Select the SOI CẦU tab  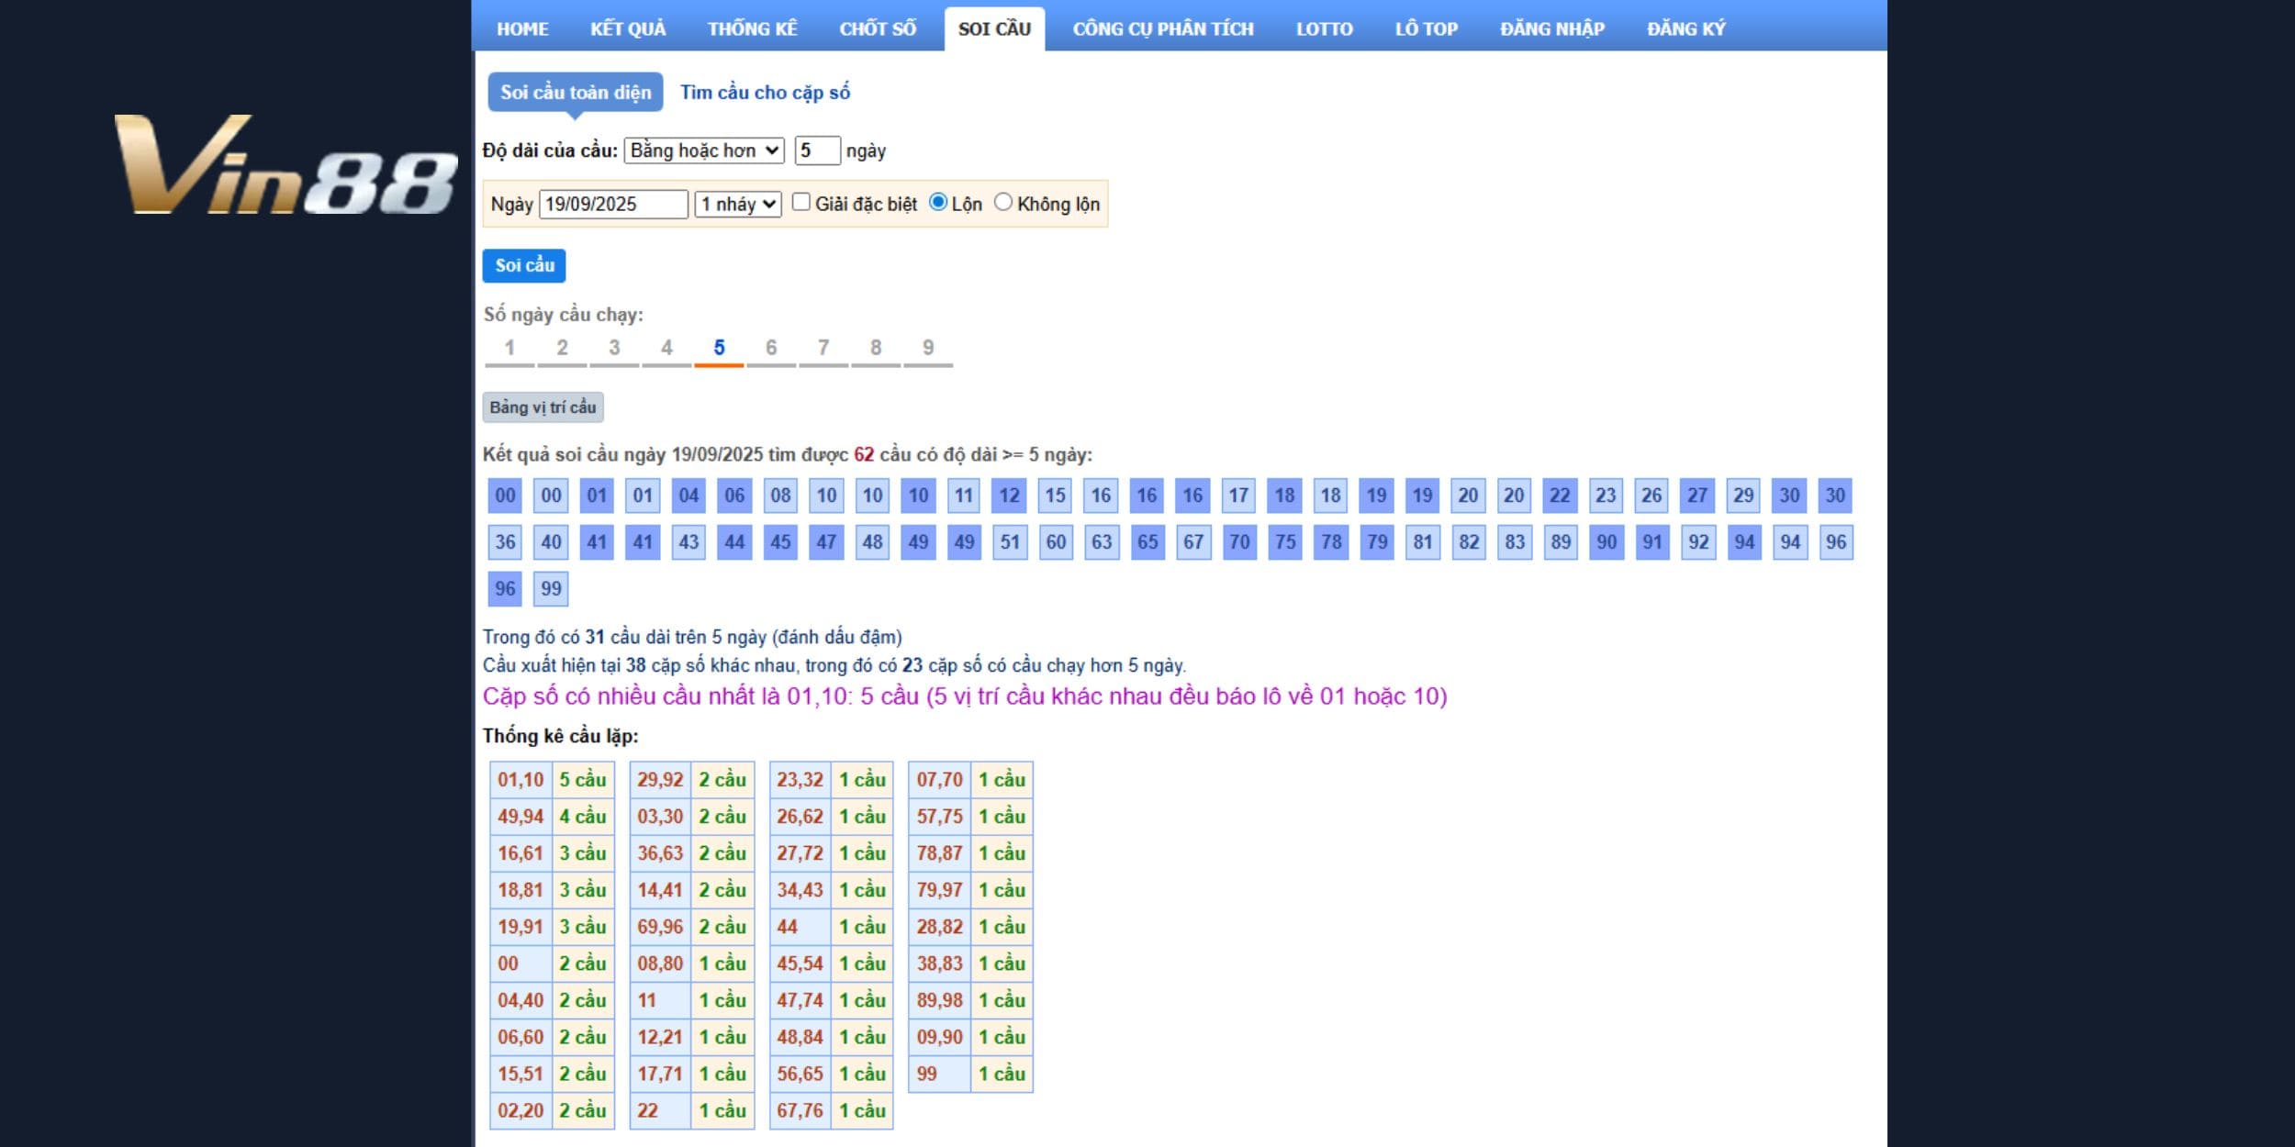pos(994,28)
